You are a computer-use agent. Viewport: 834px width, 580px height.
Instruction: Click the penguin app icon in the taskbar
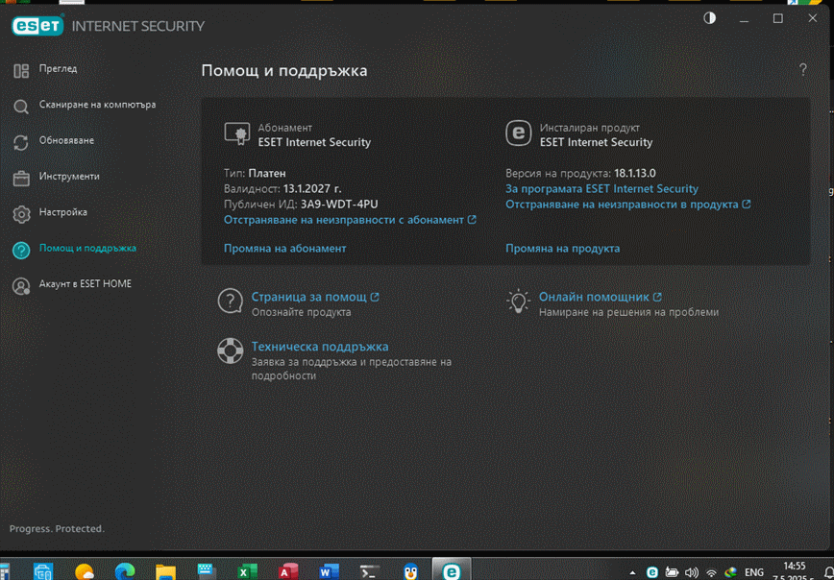click(410, 572)
